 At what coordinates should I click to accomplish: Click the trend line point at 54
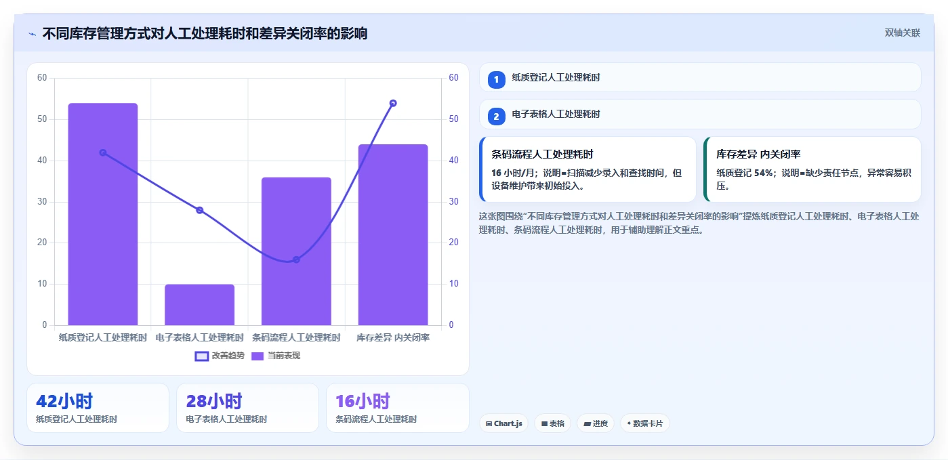(393, 103)
